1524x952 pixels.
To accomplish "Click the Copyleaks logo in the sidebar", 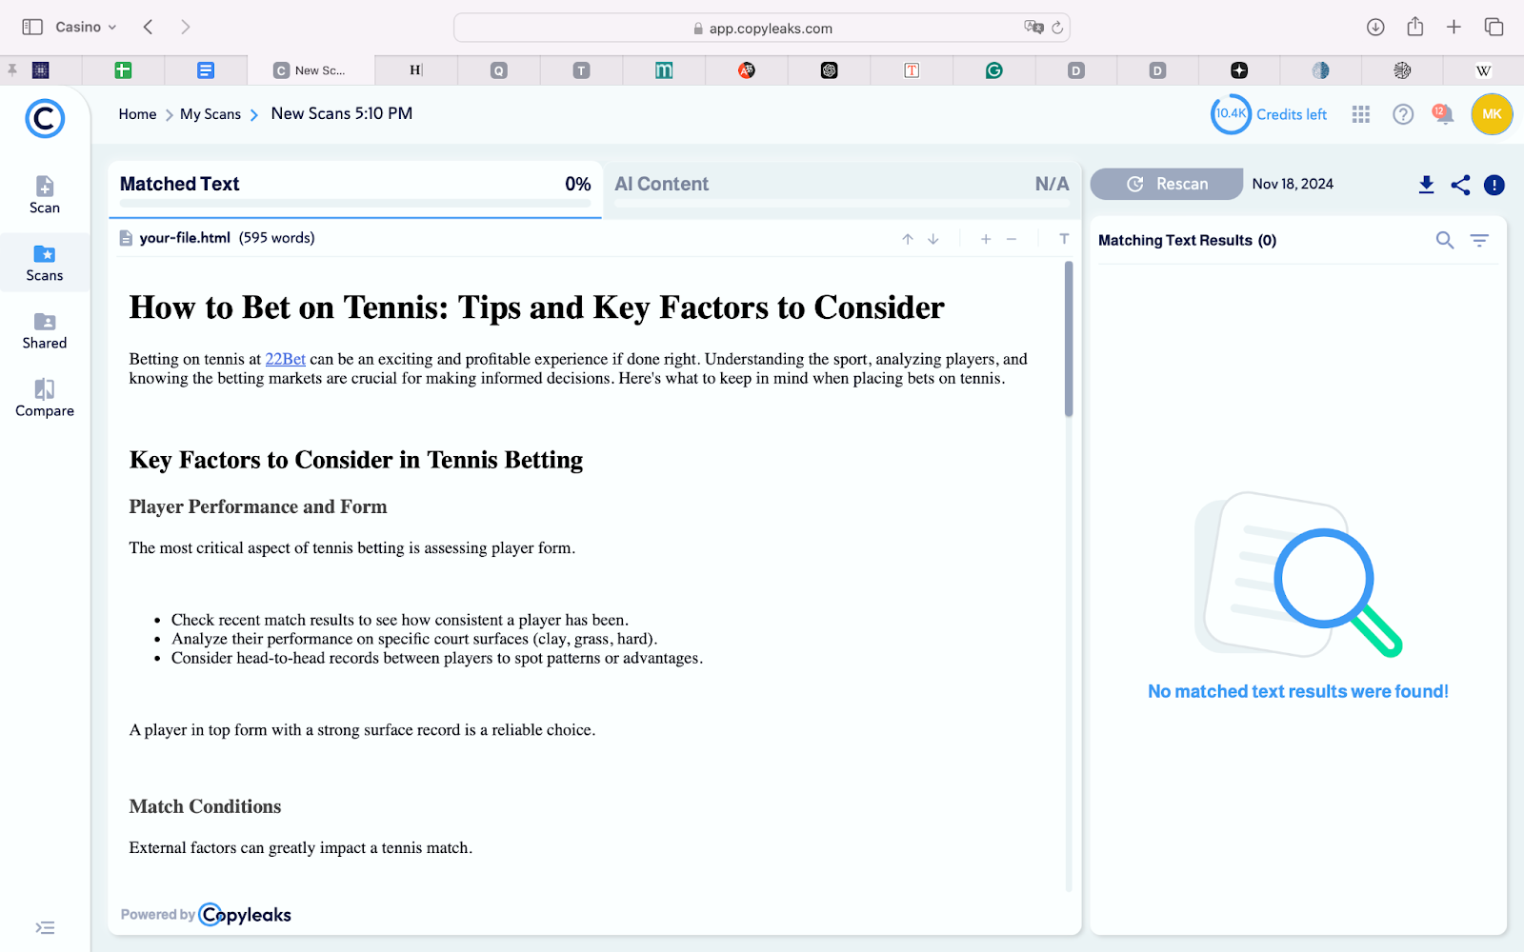I will (45, 119).
